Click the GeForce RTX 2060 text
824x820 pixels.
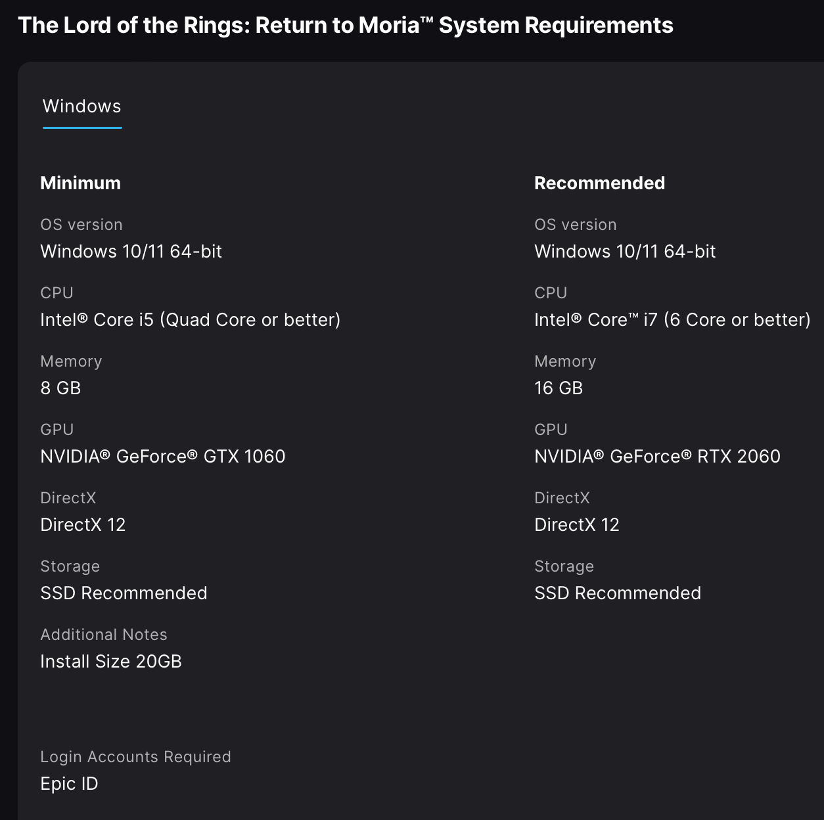click(657, 457)
